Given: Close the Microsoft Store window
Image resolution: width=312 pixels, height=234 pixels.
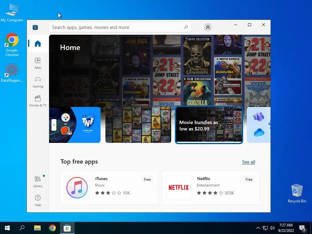Looking at the screenshot, I should [264, 25].
